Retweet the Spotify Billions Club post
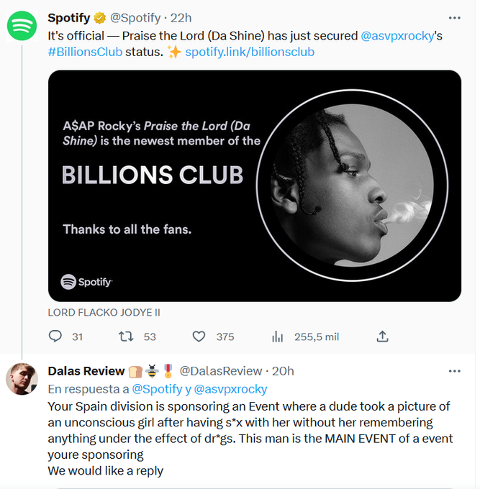Image resolution: width=480 pixels, height=489 pixels. 126,337
